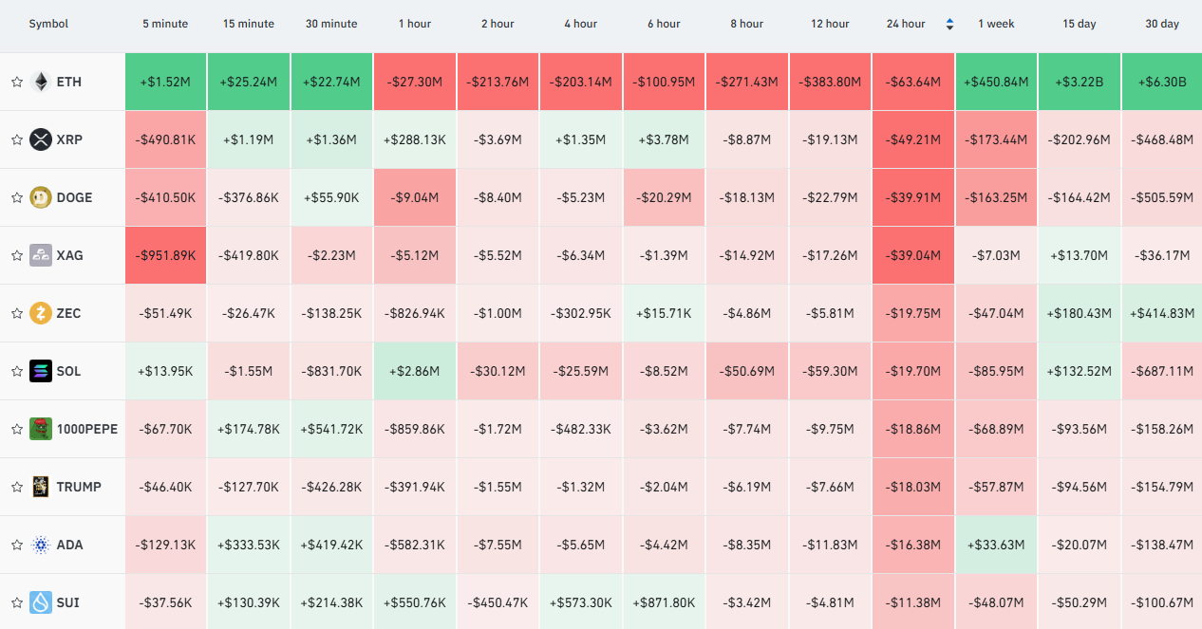Sort by the Symbol column header
Screen dimensions: 1202x629
point(48,24)
